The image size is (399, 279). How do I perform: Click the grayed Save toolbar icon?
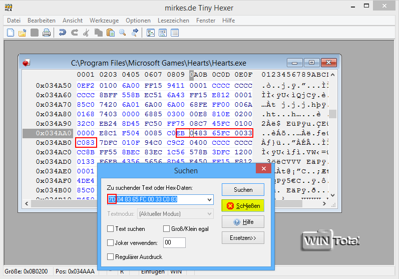tap(35, 33)
